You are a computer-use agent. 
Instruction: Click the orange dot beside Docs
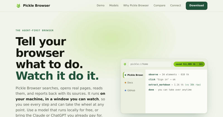pyautogui.click(x=125, y=83)
